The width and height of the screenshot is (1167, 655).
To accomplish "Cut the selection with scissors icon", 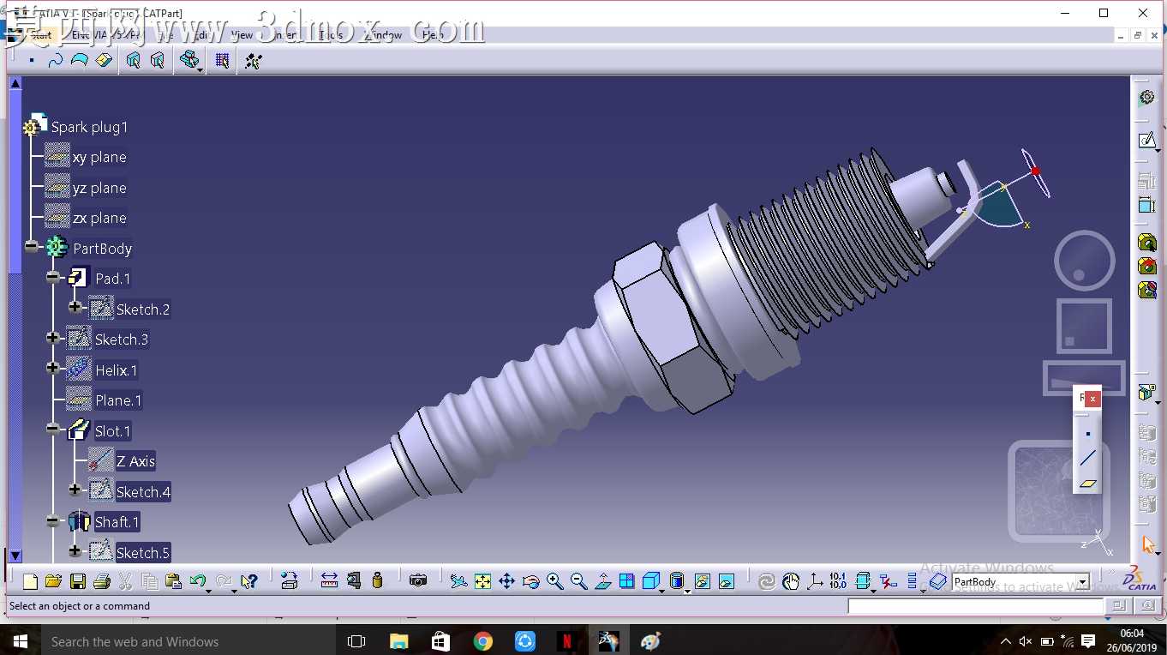I will click(125, 581).
